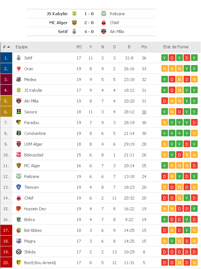Click the Paradou club logo

19,123
